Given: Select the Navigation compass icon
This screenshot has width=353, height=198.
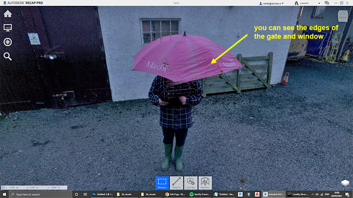Looking at the screenshot, I should (7, 42).
